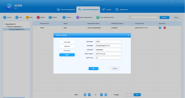
Task: Collapse the Department (1) tree node
Action: 5,24
